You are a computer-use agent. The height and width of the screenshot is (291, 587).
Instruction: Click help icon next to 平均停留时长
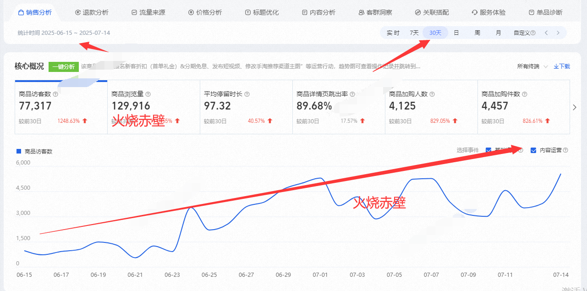pos(247,94)
